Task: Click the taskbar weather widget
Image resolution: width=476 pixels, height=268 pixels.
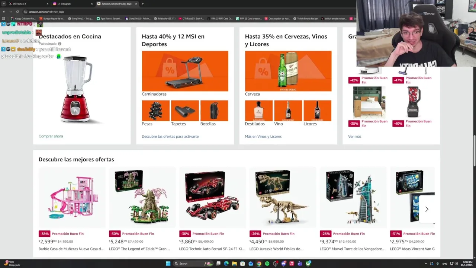Action: [11, 264]
